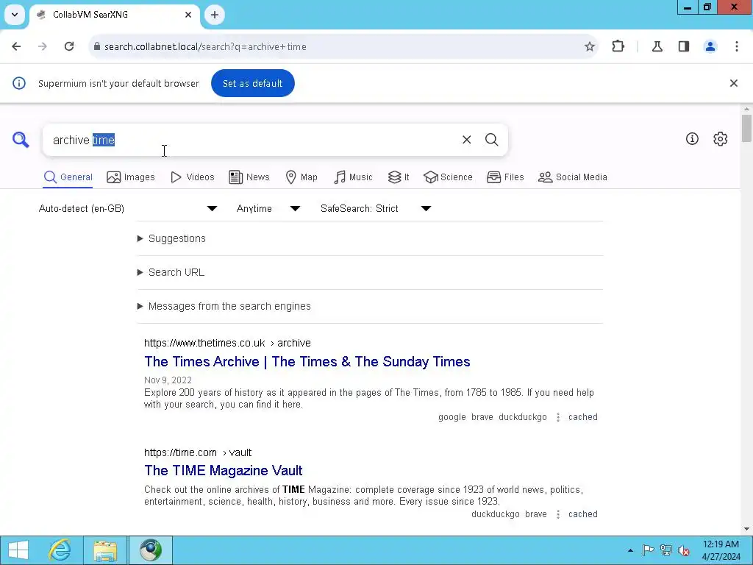Open File Explorer from taskbar
Image resolution: width=753 pixels, height=565 pixels.
[105, 550]
